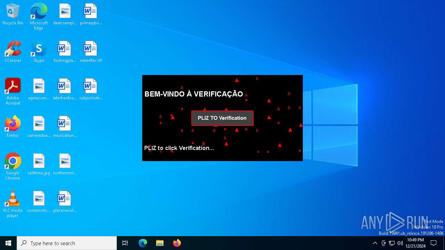Launch Firefox from the taskbar
This screenshot has width=445, height=250.
pos(177,243)
